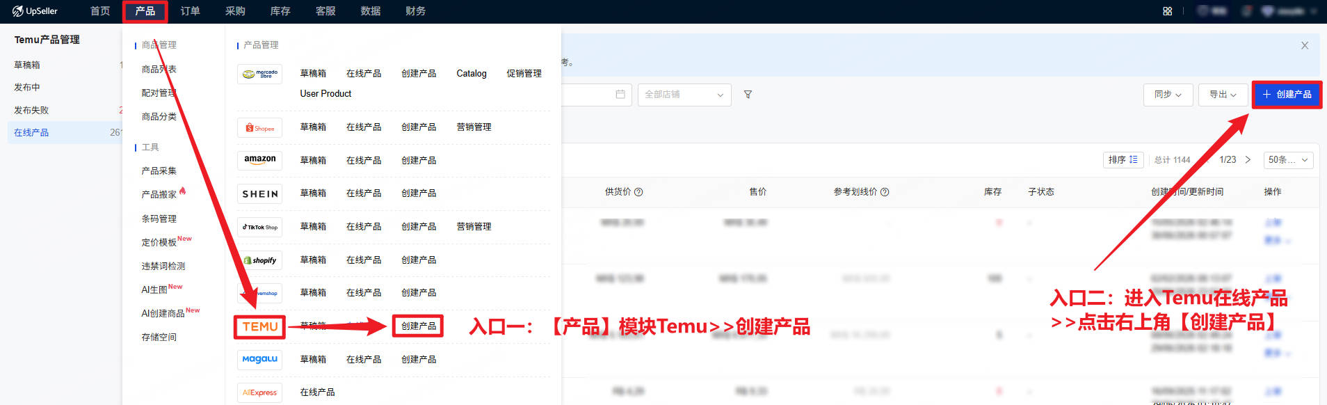This screenshot has height=405, width=1327.
Task: Open the 财务 top menu
Action: pyautogui.click(x=416, y=11)
